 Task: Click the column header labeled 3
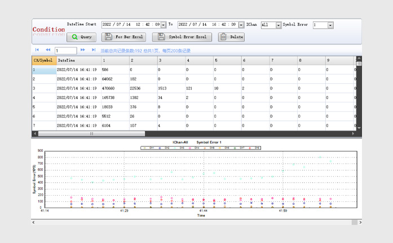[171, 61]
